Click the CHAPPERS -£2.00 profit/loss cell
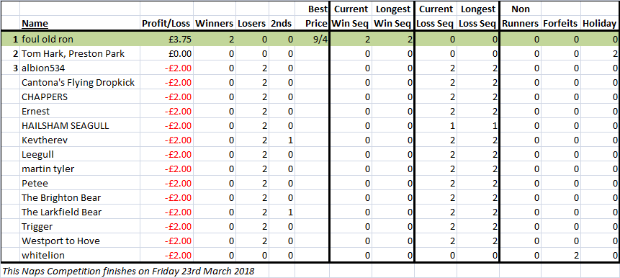 pyautogui.click(x=166, y=97)
